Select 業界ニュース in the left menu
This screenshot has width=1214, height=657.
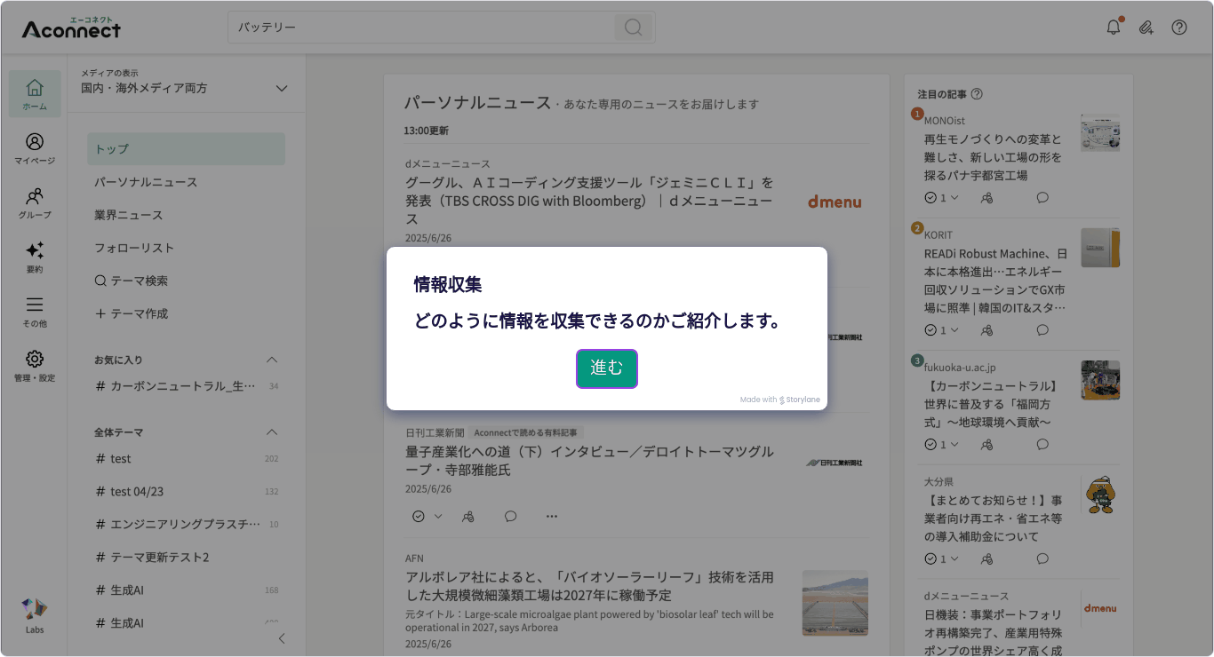[x=131, y=214]
